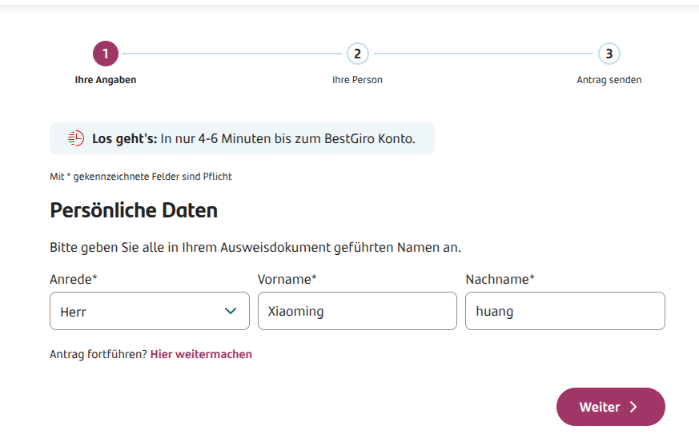Image resolution: width=699 pixels, height=434 pixels.
Task: Follow the 'Hier weitermachen' link
Action: point(201,354)
